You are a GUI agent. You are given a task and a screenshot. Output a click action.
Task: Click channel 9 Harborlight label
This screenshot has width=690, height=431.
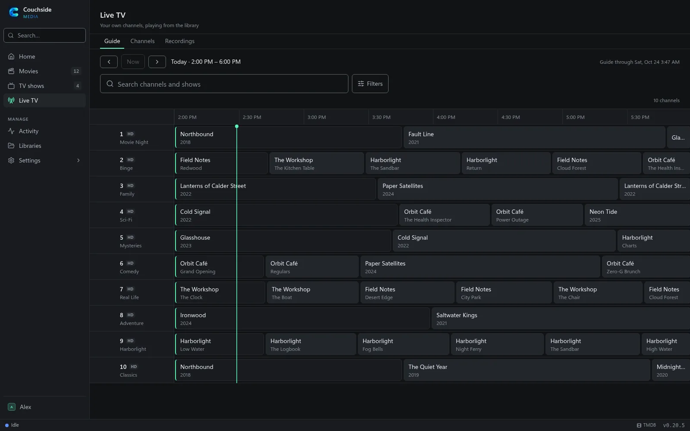point(132,344)
